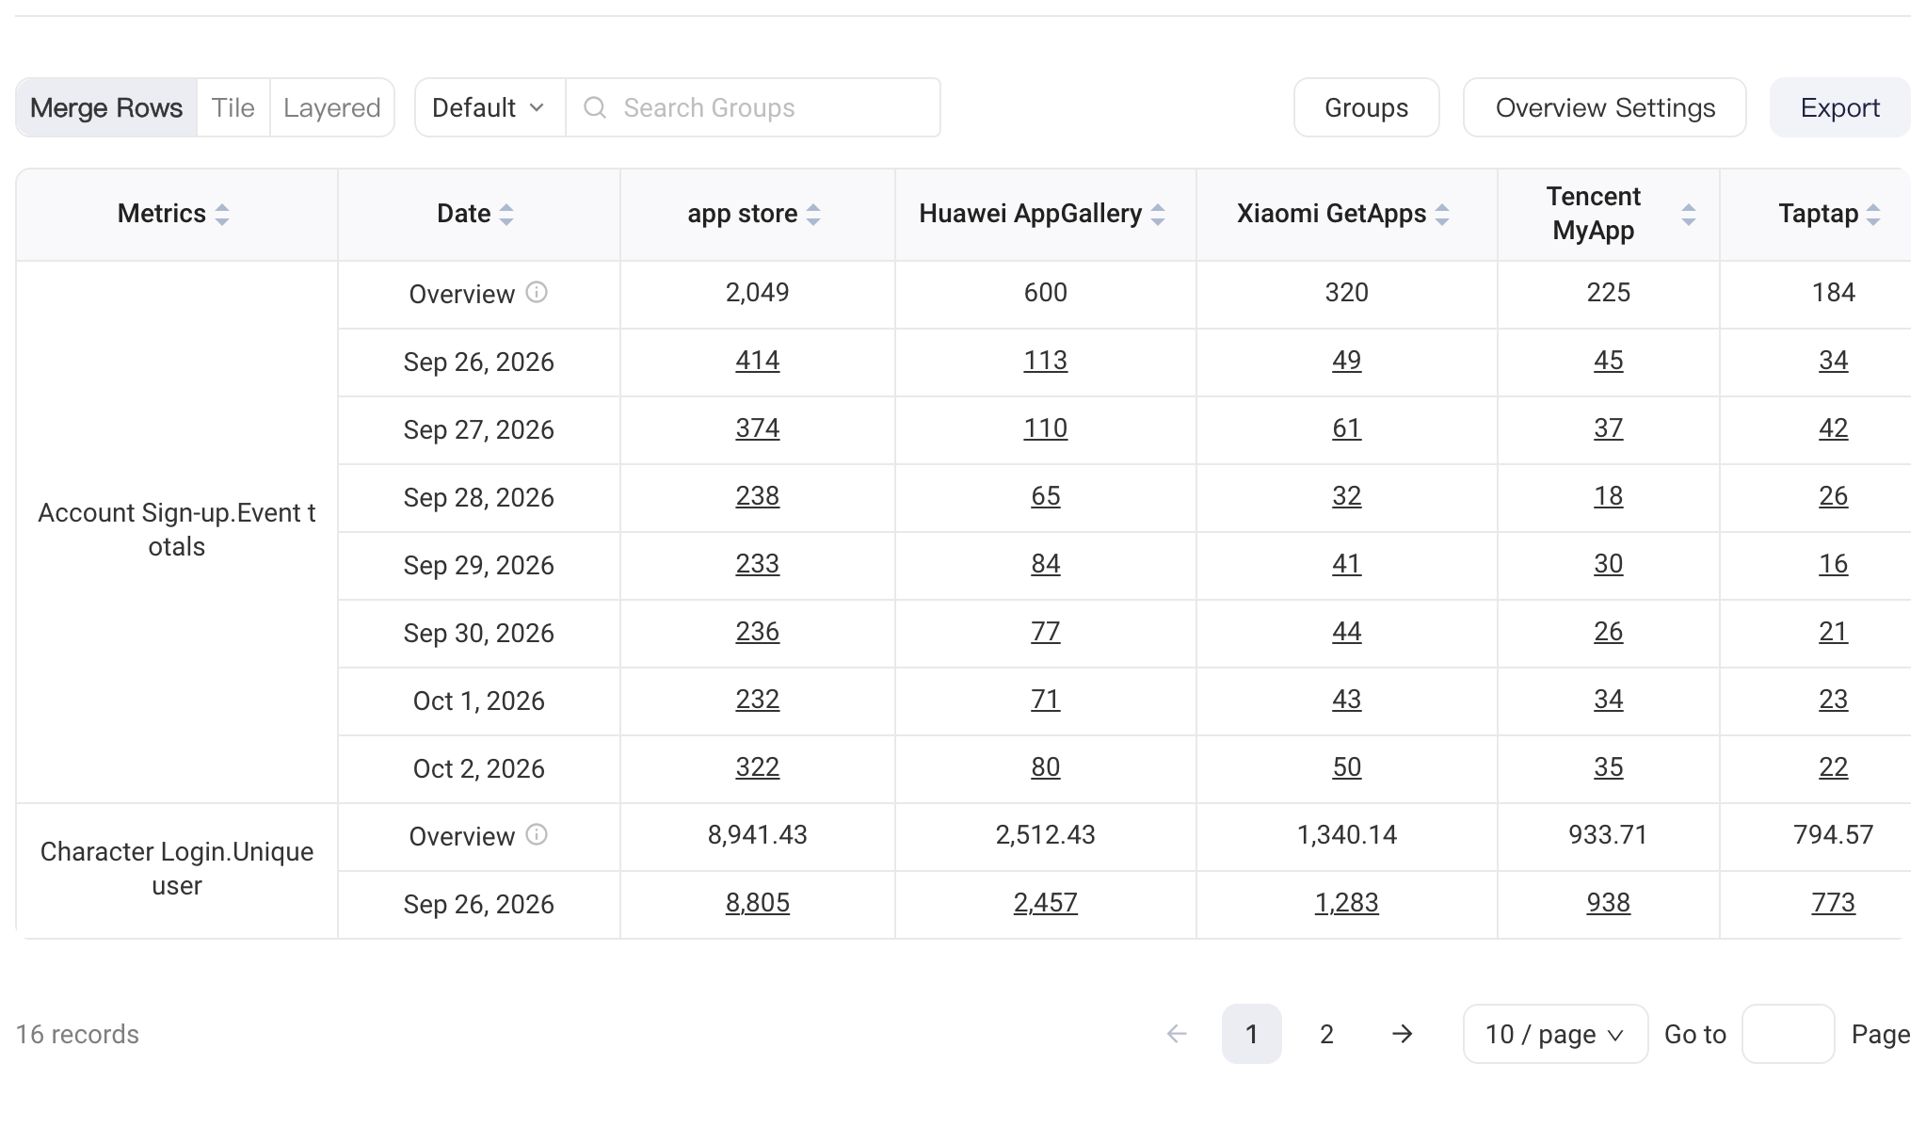
Task: Open Taptap value 16
Action: [x=1834, y=564]
